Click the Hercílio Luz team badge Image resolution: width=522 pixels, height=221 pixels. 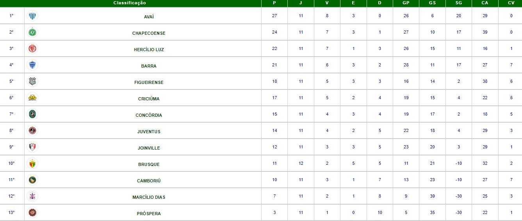click(x=33, y=49)
